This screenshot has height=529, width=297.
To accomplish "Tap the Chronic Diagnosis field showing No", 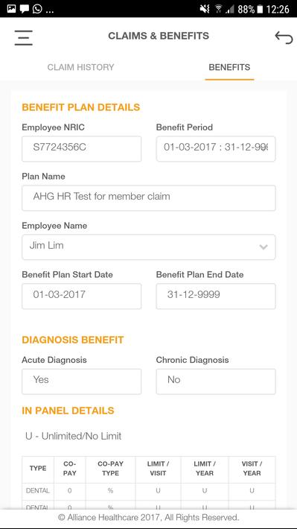I will [216, 381].
